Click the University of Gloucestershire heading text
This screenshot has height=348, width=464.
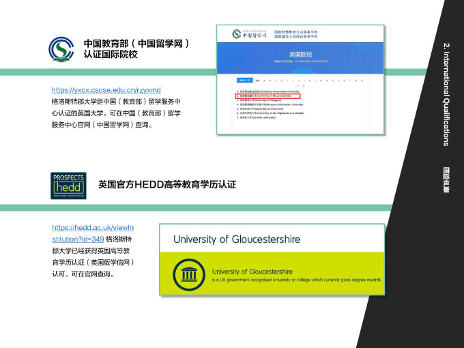(237, 240)
